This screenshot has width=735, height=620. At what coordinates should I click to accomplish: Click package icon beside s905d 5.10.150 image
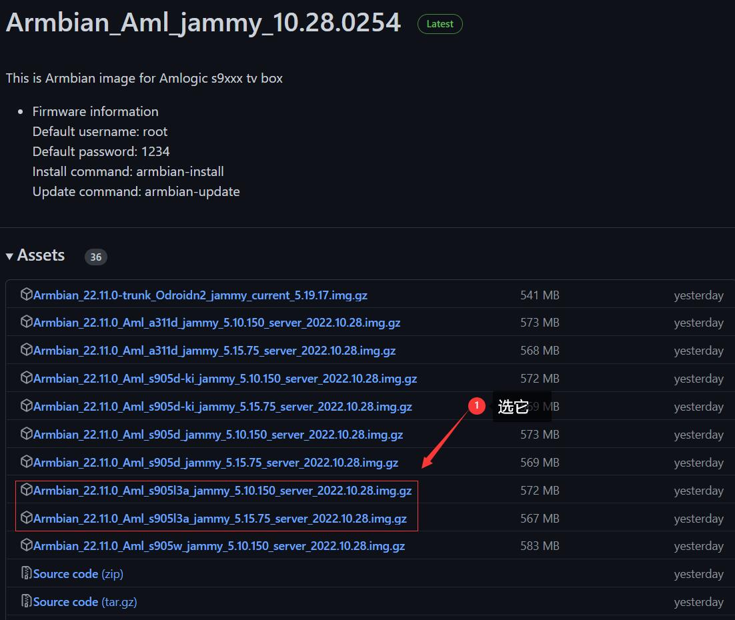27,434
